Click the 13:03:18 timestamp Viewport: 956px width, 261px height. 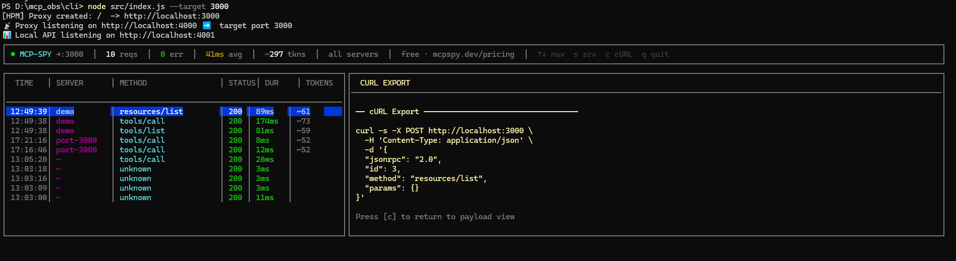(x=29, y=169)
